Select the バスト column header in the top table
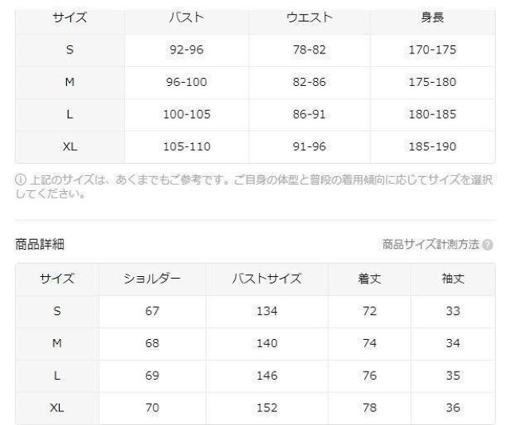Screen dimensions: 510x425 (x=187, y=17)
